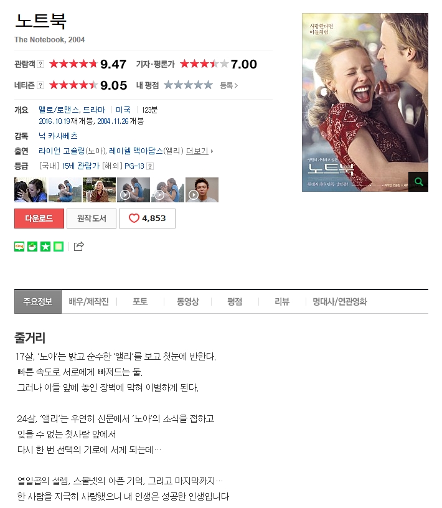
Task: Click the green star bookmark icon
Action: click(45, 247)
